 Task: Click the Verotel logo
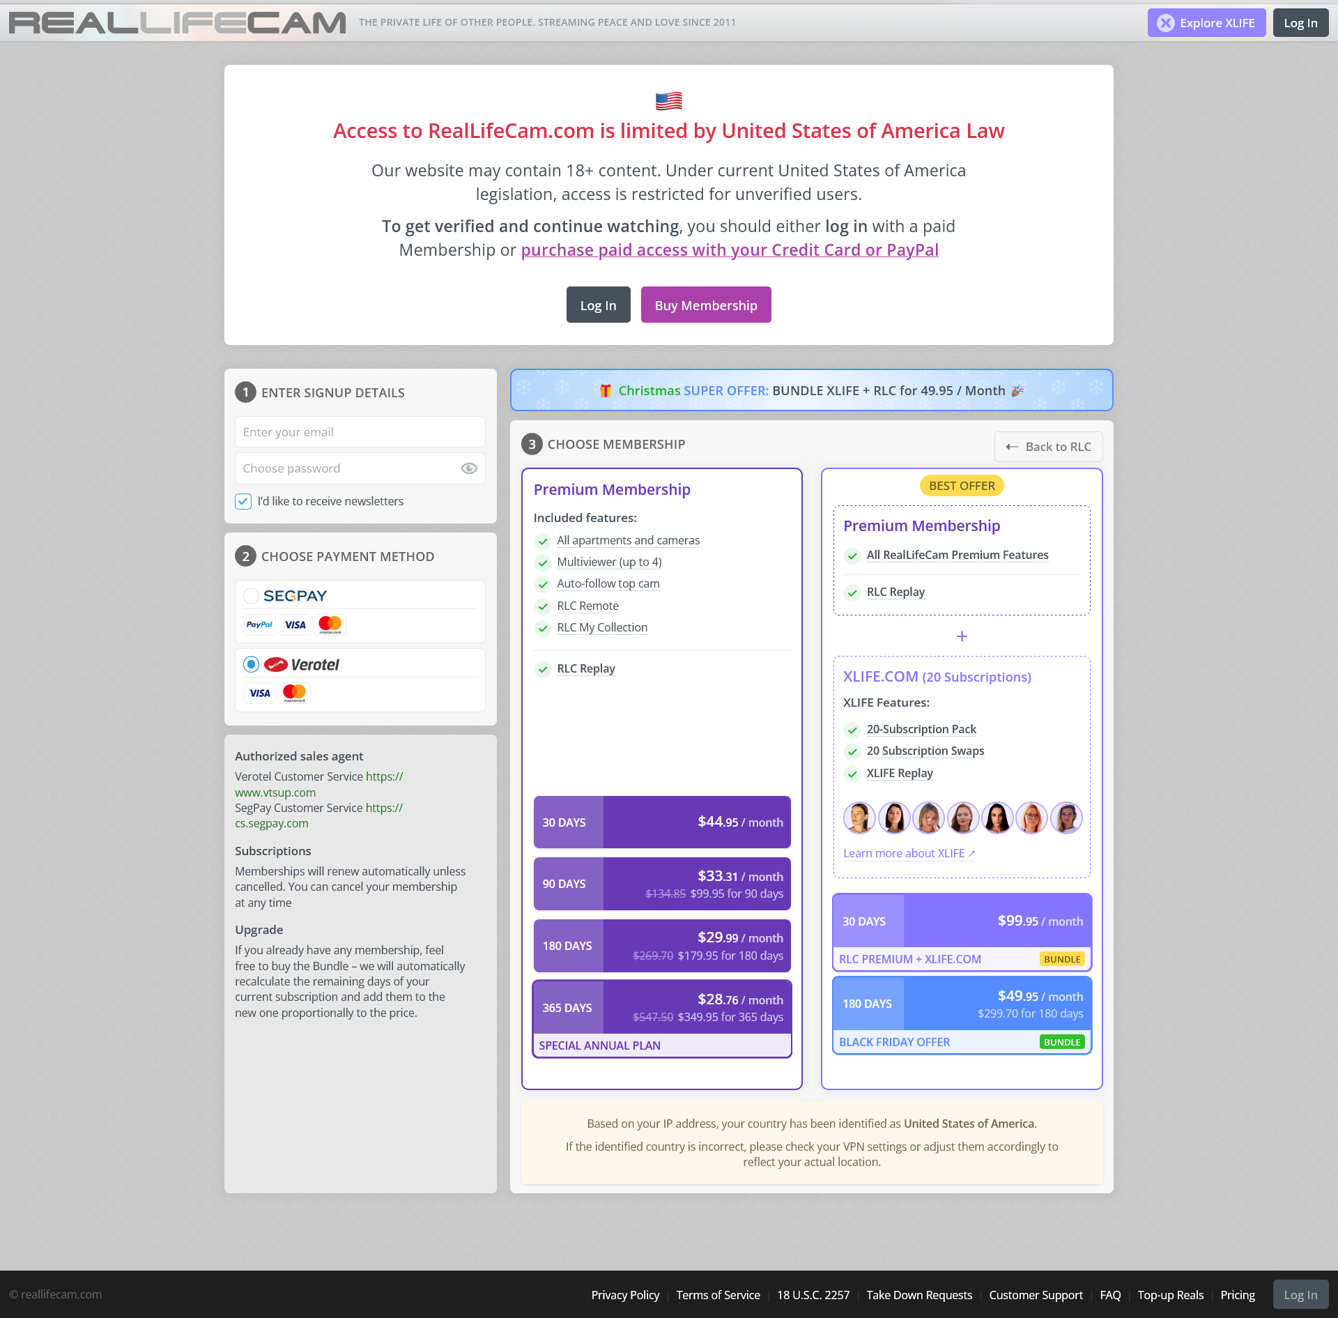302,665
